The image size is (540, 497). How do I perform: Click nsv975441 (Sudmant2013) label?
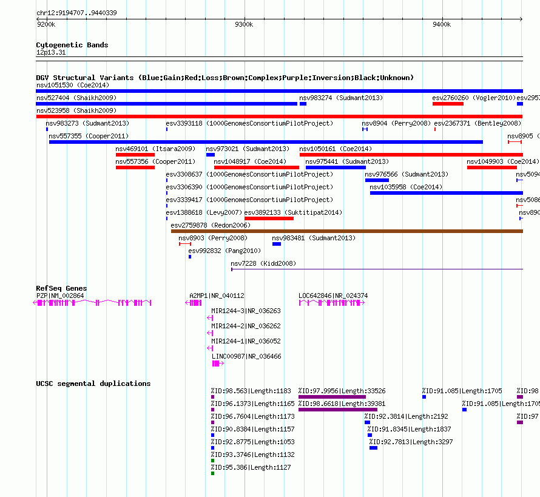click(347, 161)
